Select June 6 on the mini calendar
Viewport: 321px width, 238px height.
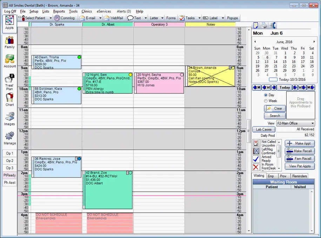pos(267,57)
